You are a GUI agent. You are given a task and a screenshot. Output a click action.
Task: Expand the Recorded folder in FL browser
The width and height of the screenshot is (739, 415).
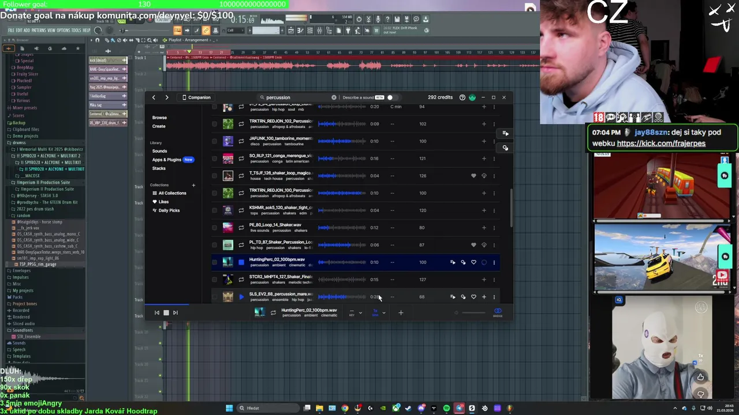click(21, 310)
